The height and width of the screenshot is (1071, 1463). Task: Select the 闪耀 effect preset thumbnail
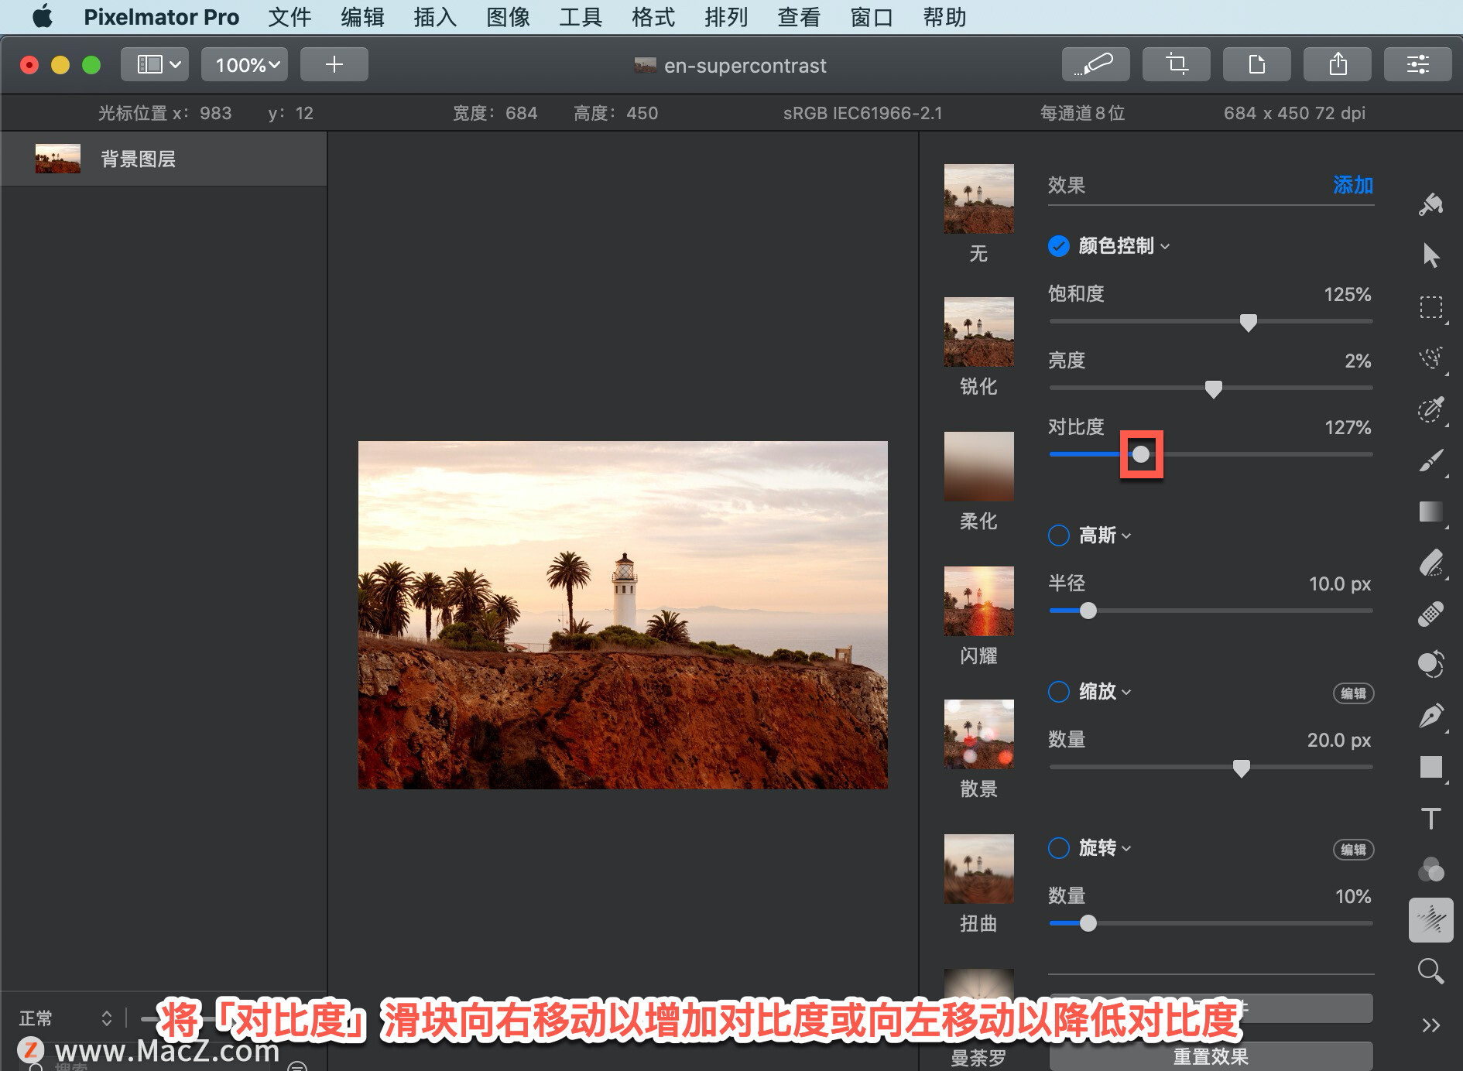coord(978,601)
